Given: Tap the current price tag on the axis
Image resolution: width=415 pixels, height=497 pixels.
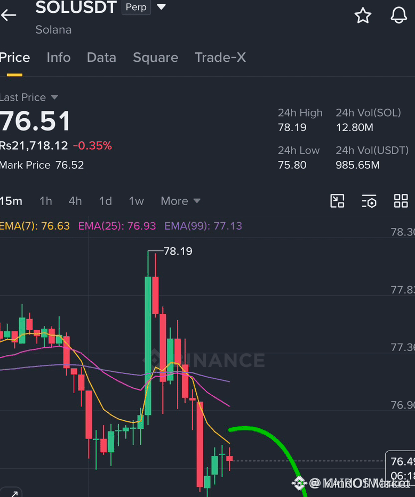Looking at the screenshot, I should pyautogui.click(x=401, y=468).
